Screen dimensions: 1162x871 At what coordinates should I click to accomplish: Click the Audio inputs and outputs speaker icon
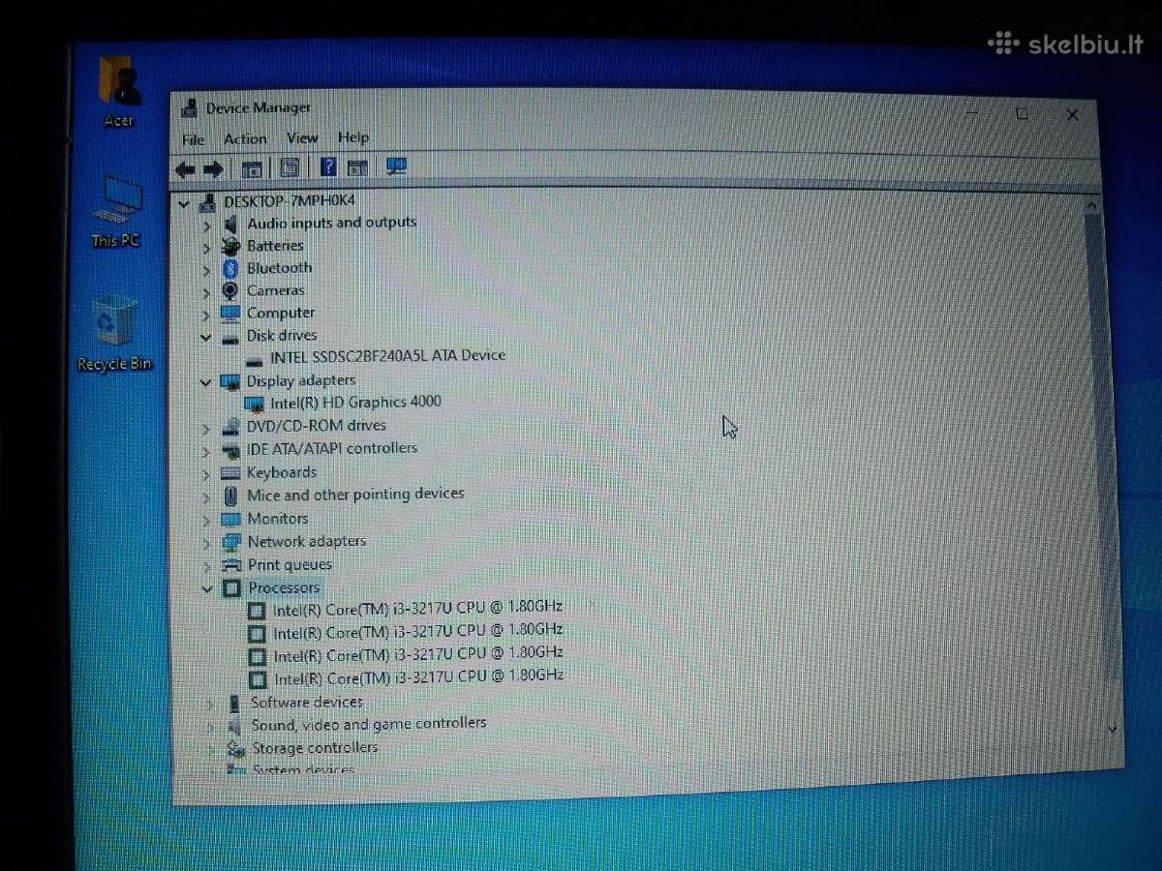click(230, 224)
